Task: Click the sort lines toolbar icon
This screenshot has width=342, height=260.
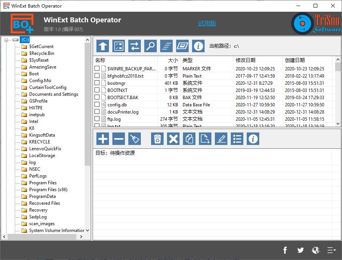Action: 166,46
